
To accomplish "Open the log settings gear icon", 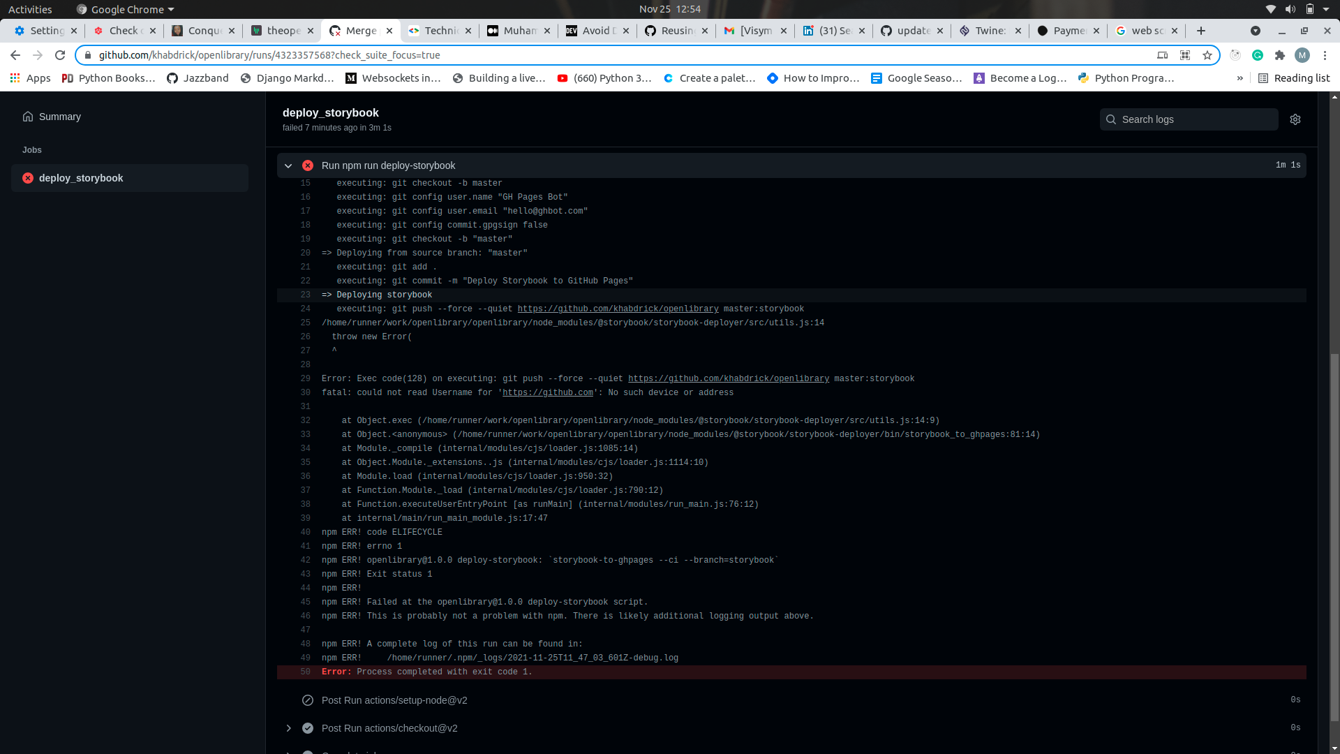I will (x=1295, y=119).
